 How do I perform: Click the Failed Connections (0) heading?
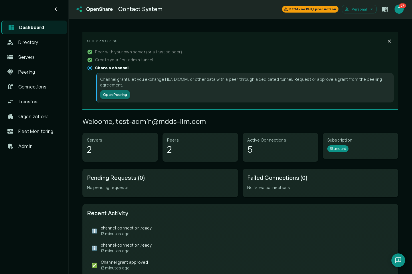[x=277, y=178]
